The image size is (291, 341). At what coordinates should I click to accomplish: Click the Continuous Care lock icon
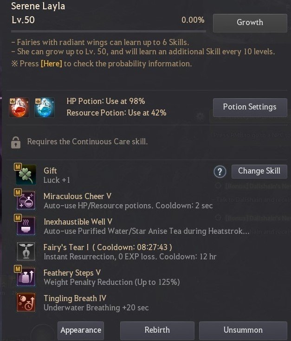coord(16,142)
